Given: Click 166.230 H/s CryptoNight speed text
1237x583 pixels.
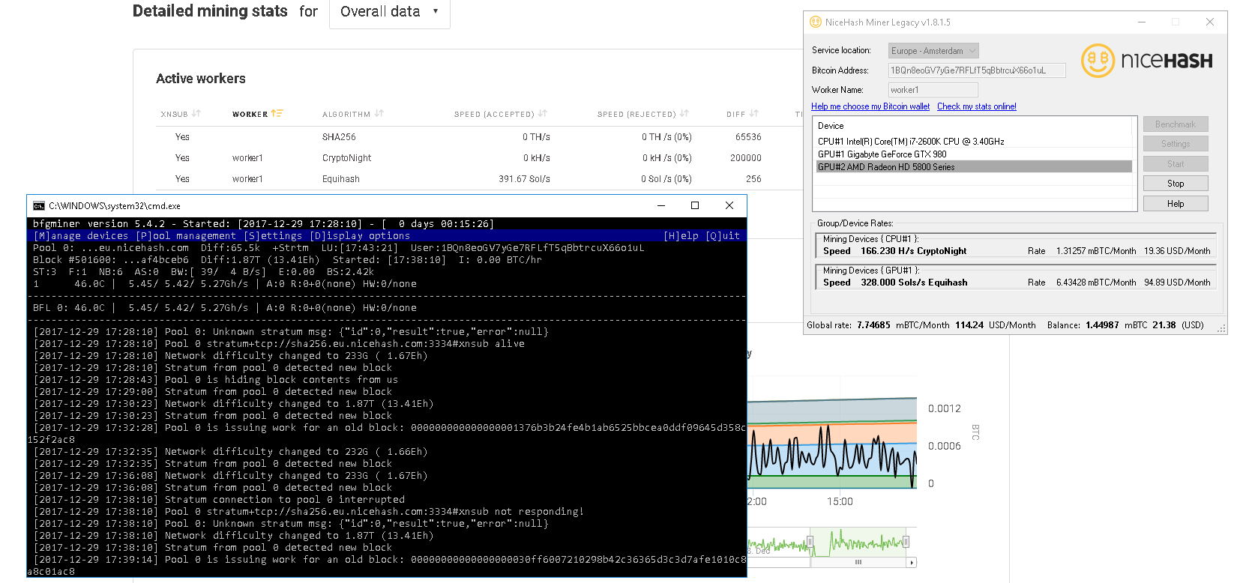Looking at the screenshot, I should 913,251.
